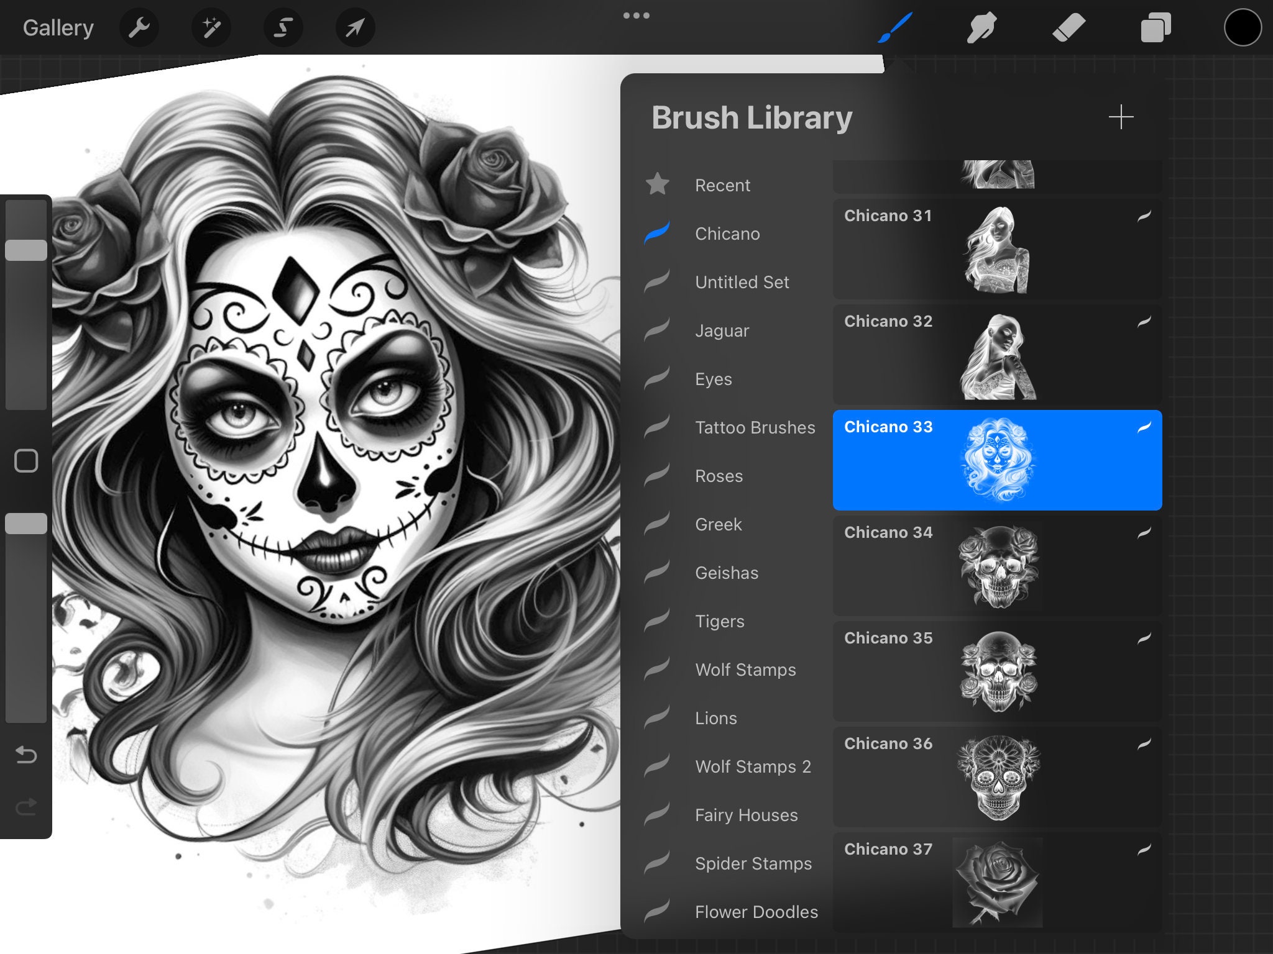
Task: Tap the stroke marker on Chicano 31 row
Action: [1144, 216]
